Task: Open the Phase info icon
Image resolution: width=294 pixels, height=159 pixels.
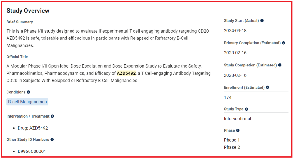Action: 238,130
